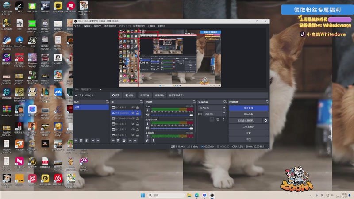Image resolution: width=354 pixels, height=199 pixels.
Task: Toggle lock on 文本 (GDI+) 4 source
Action: click(x=137, y=113)
